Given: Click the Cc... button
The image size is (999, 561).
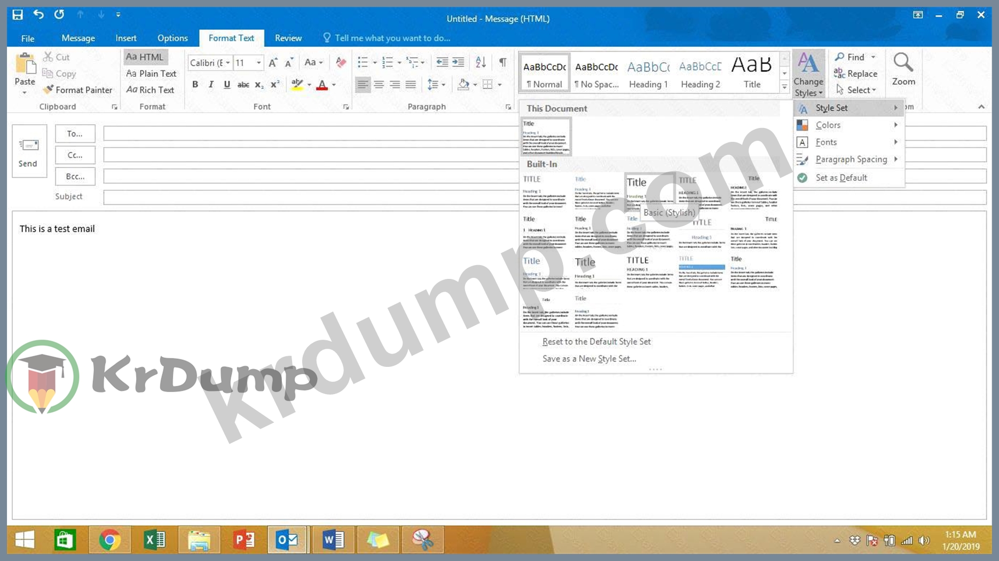Looking at the screenshot, I should (x=75, y=155).
